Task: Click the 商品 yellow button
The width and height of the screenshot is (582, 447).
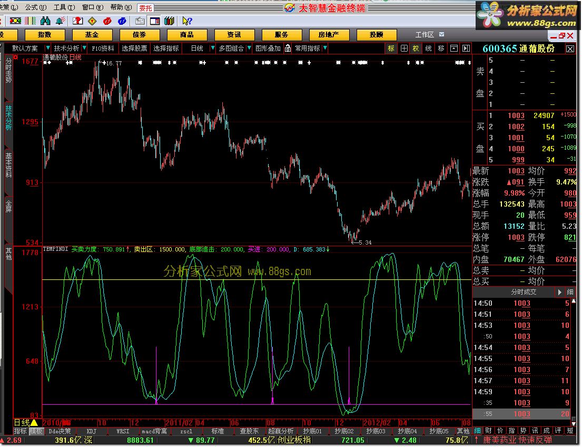Action: pyautogui.click(x=186, y=35)
